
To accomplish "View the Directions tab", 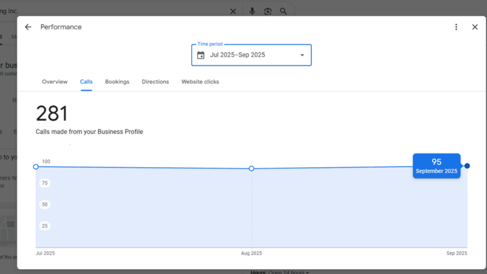I will pyautogui.click(x=155, y=81).
